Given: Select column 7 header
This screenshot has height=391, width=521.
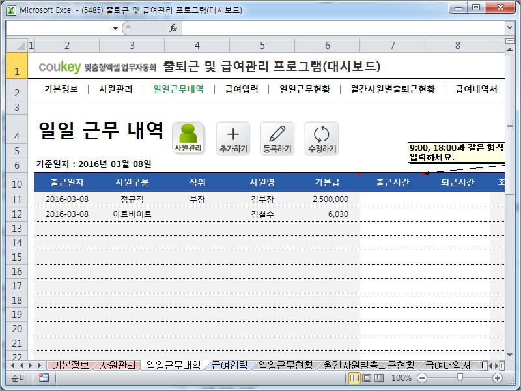Looking at the screenshot, I should [393, 45].
